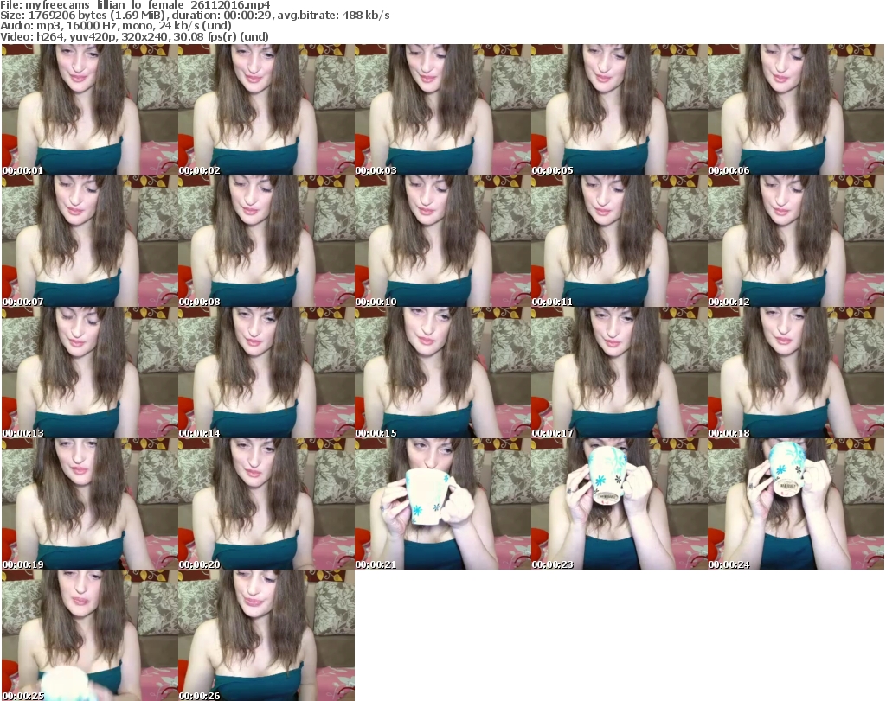View the mug frame stamped 00:00:24
This screenshot has height=701, width=886.
tap(796, 504)
